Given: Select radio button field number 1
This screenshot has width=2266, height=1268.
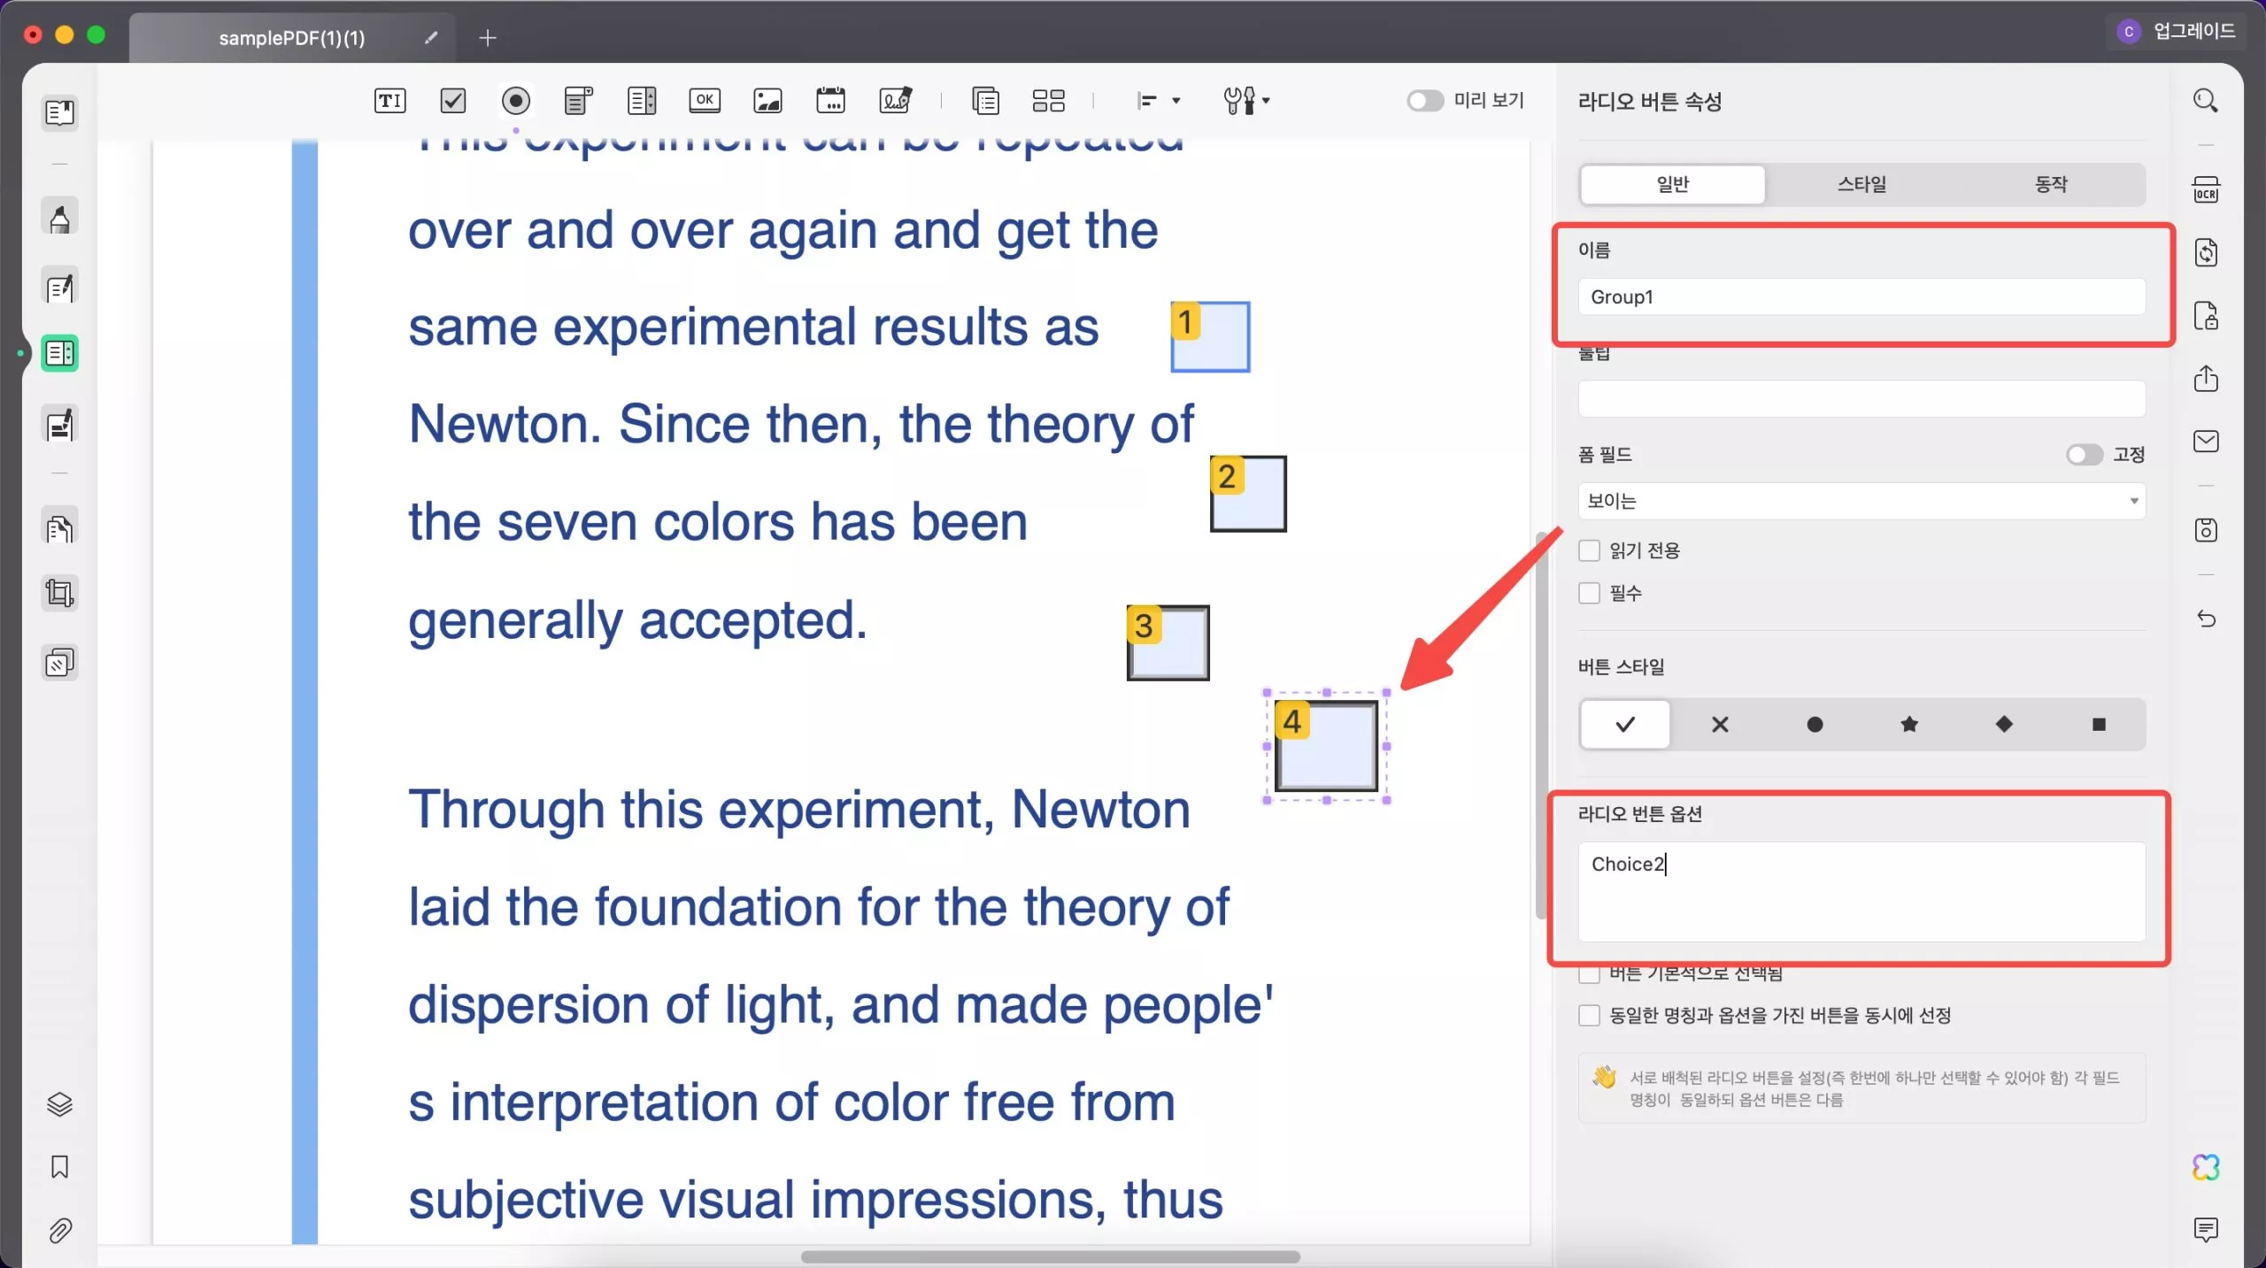Looking at the screenshot, I should (1210, 337).
